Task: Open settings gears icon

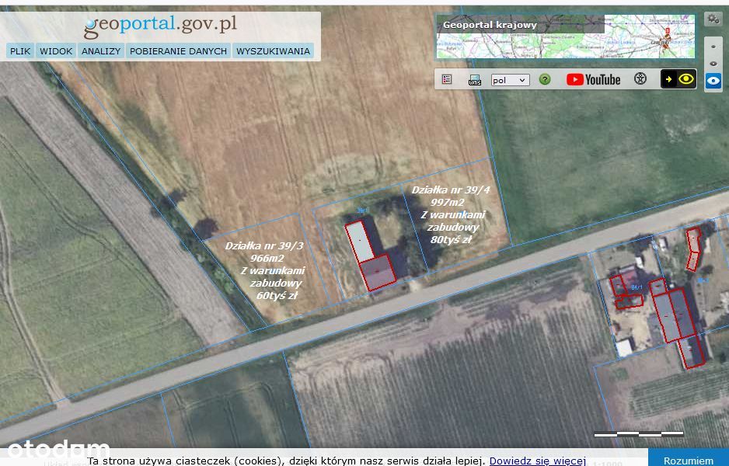Action: pos(713,19)
